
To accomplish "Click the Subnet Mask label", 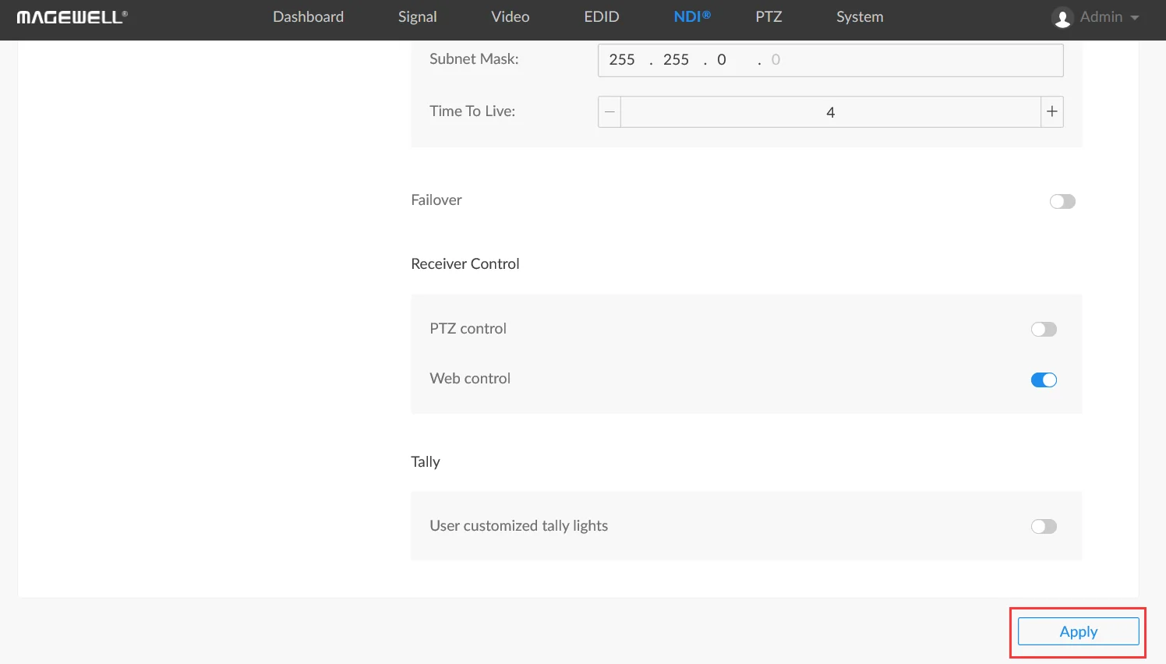I will pos(474,59).
